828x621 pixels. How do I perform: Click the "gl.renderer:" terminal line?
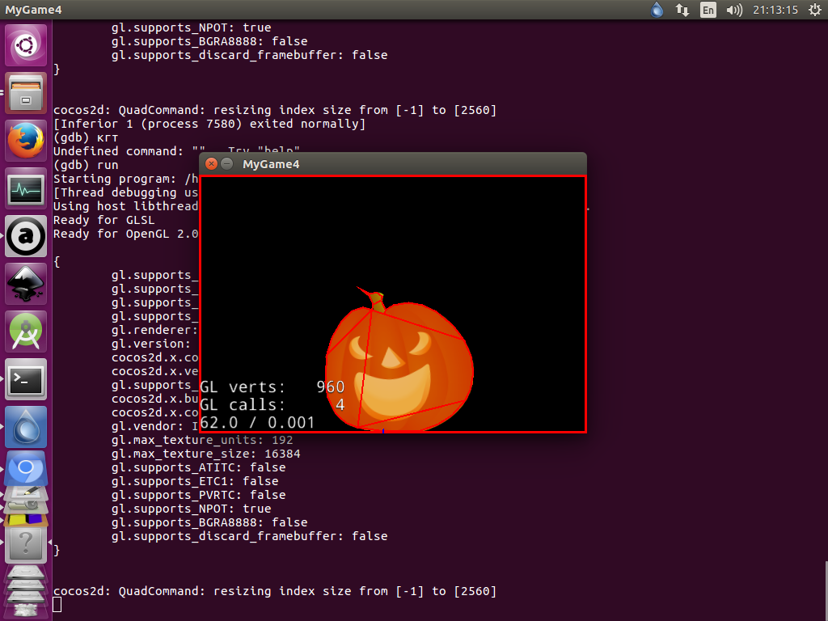[154, 330]
